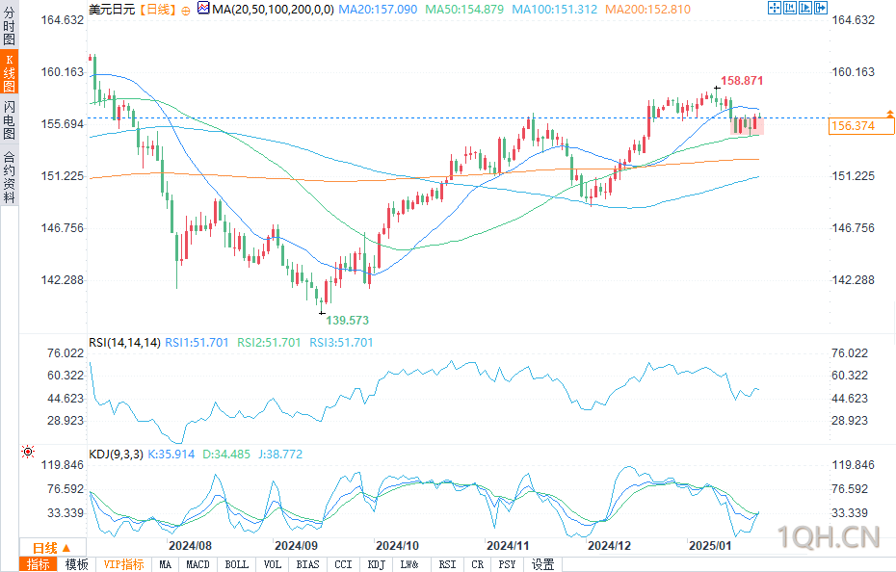Image resolution: width=896 pixels, height=572 pixels.
Task: Click the MA100:151.312 value
Action: [x=554, y=10]
